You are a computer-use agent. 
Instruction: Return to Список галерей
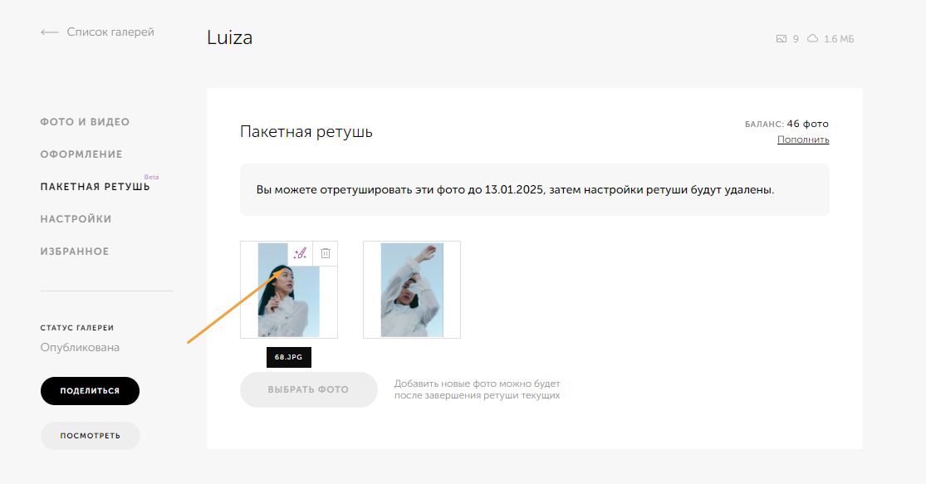(110, 32)
